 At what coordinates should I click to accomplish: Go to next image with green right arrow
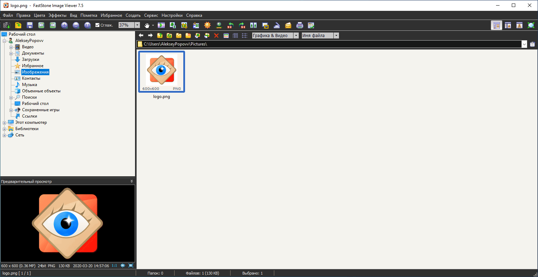coord(53,25)
